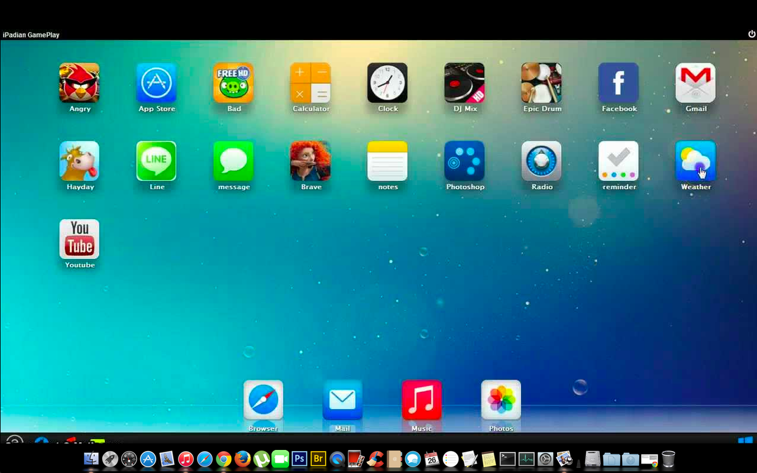
Task: Click the iPadian power button
Action: [752, 34]
